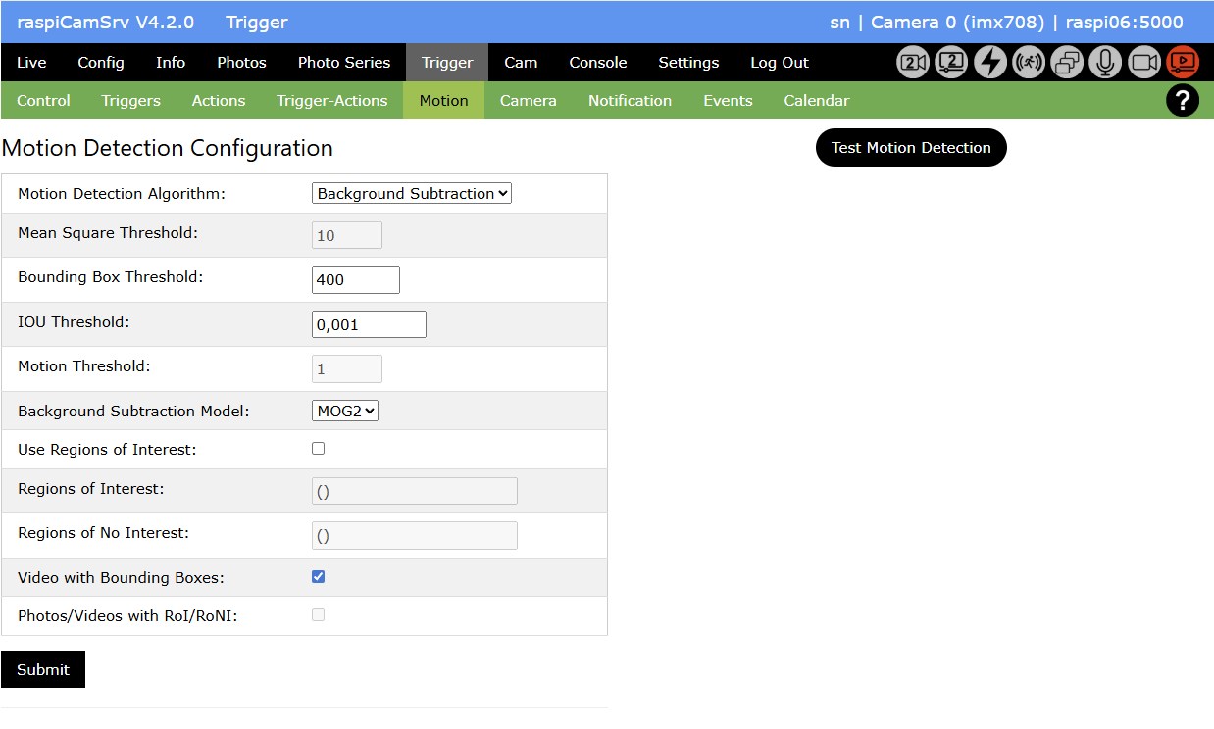Open the Motion Detection Algorithm dropdown
Image resolution: width=1214 pixels, height=729 pixels.
412,194
